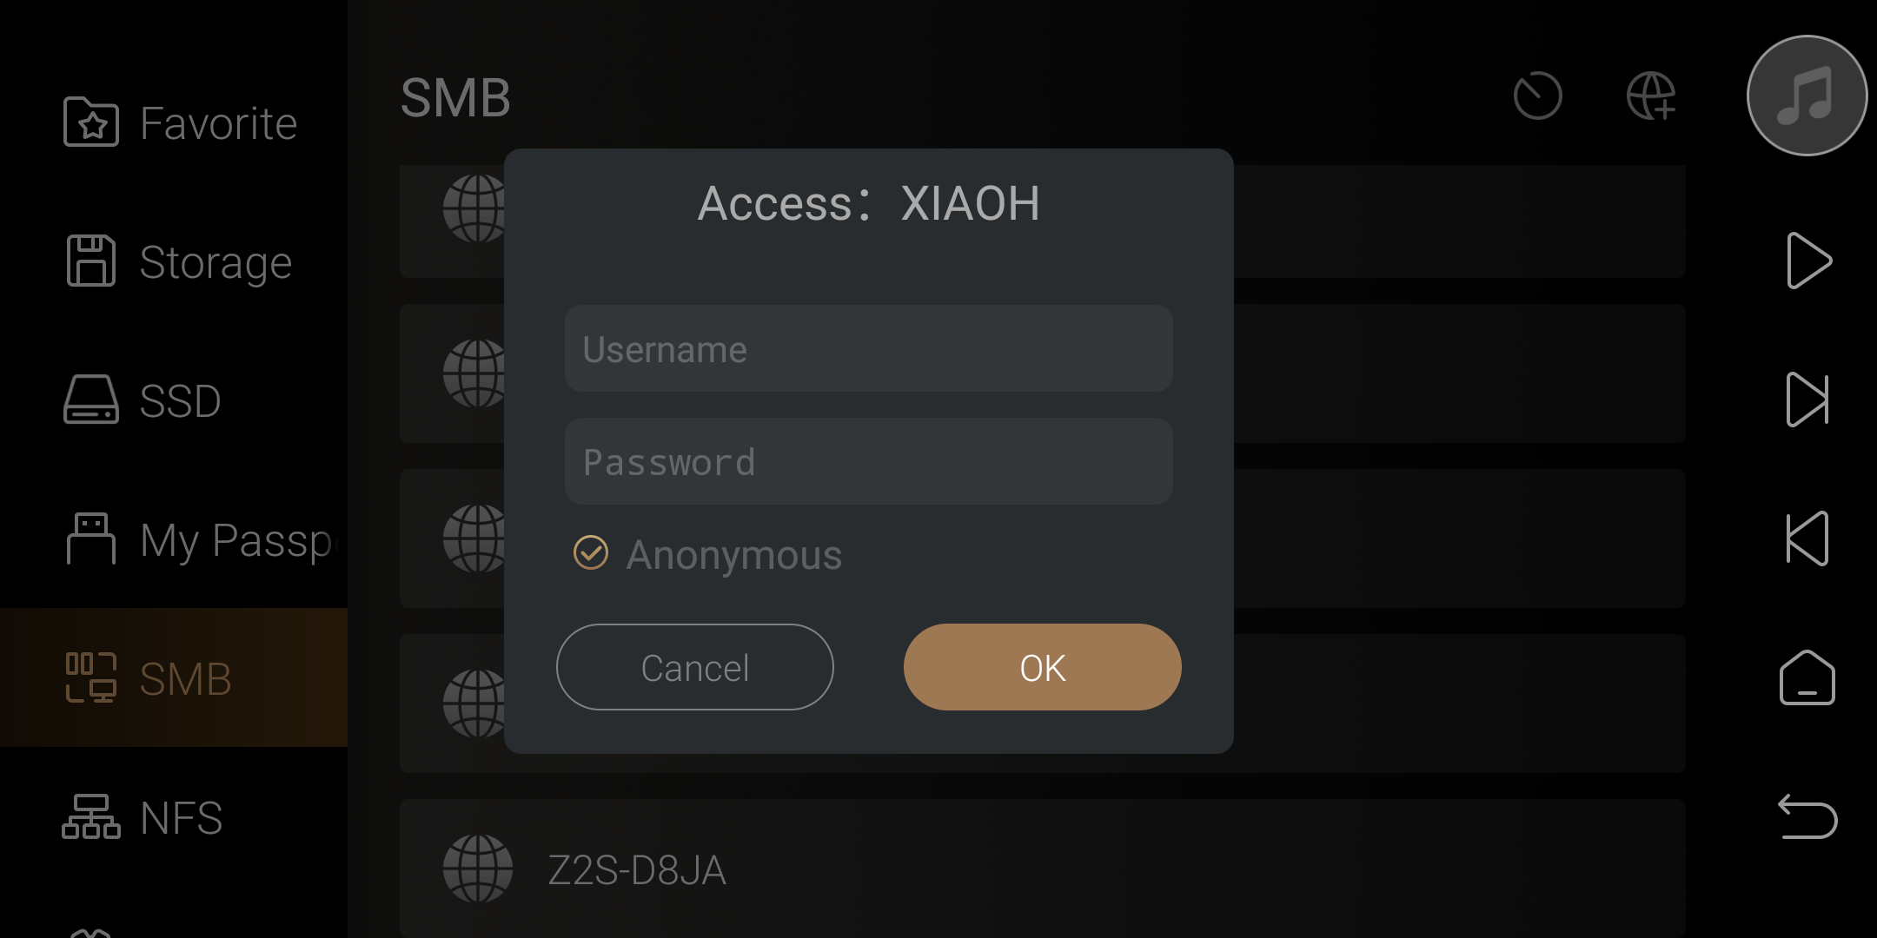Go to previous track icon

1807,538
